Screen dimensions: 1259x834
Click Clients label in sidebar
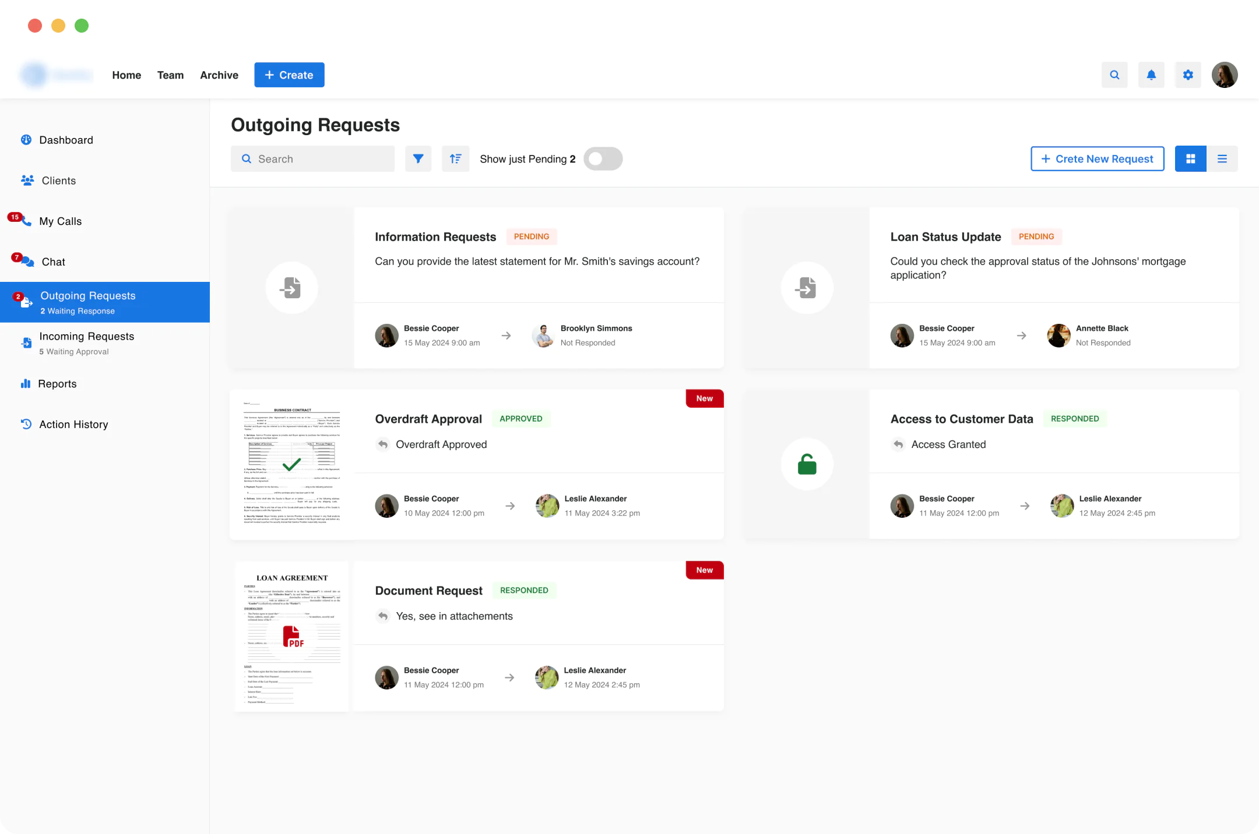pyautogui.click(x=59, y=181)
